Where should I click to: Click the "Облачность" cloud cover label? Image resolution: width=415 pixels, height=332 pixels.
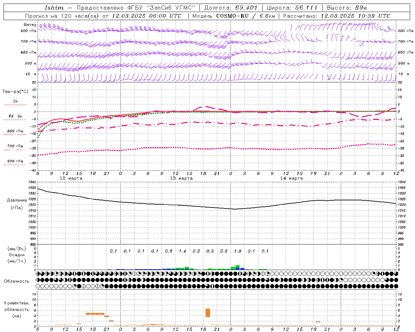[17, 281]
